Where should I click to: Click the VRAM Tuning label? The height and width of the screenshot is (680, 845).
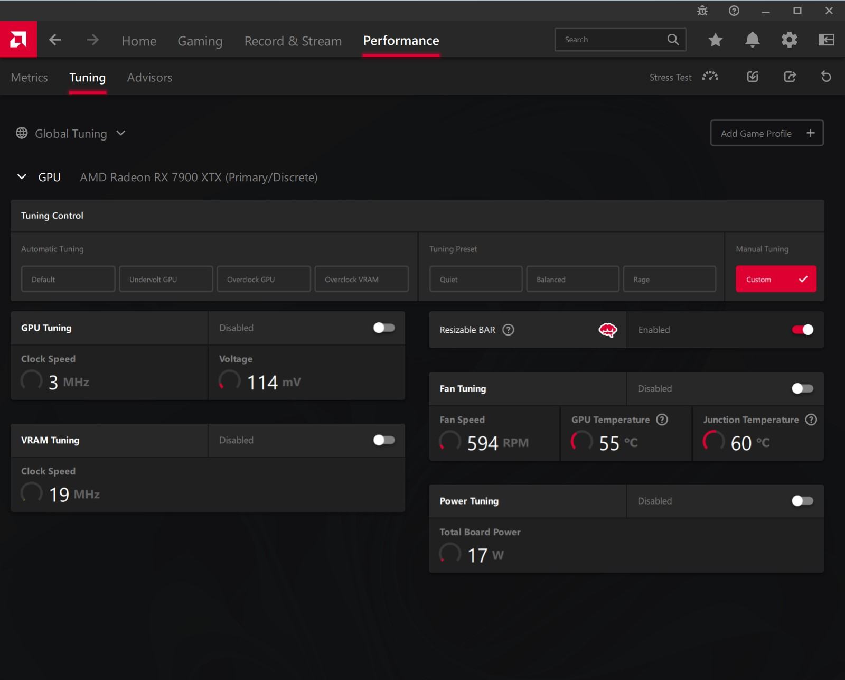[50, 440]
